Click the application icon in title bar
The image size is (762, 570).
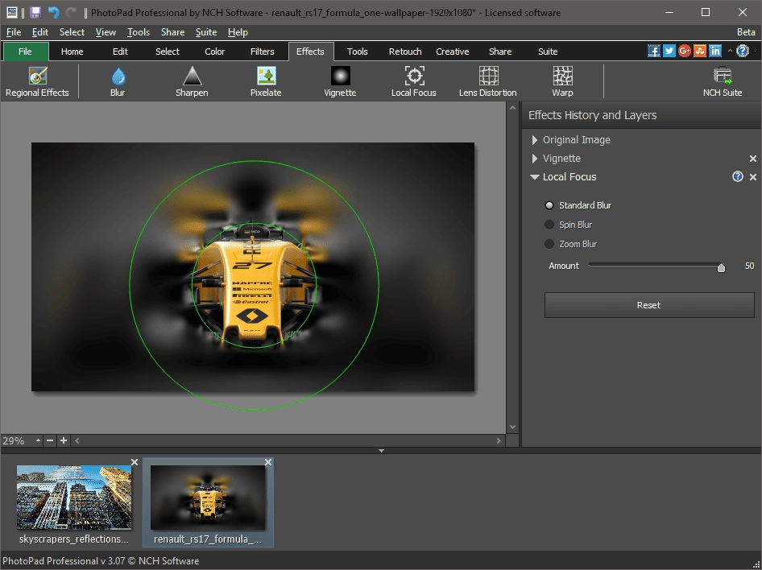pyautogui.click(x=11, y=12)
